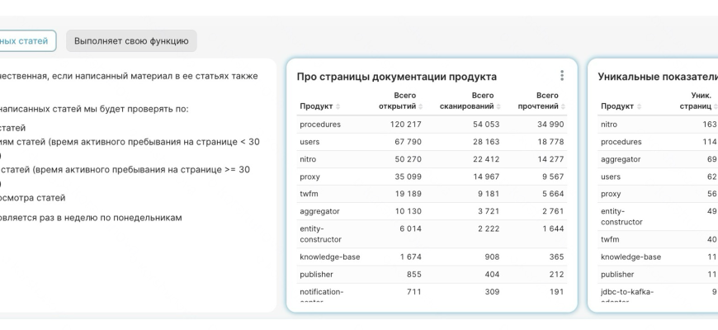
Task: Click the entity-constructor cell in first table
Action: 320,233
